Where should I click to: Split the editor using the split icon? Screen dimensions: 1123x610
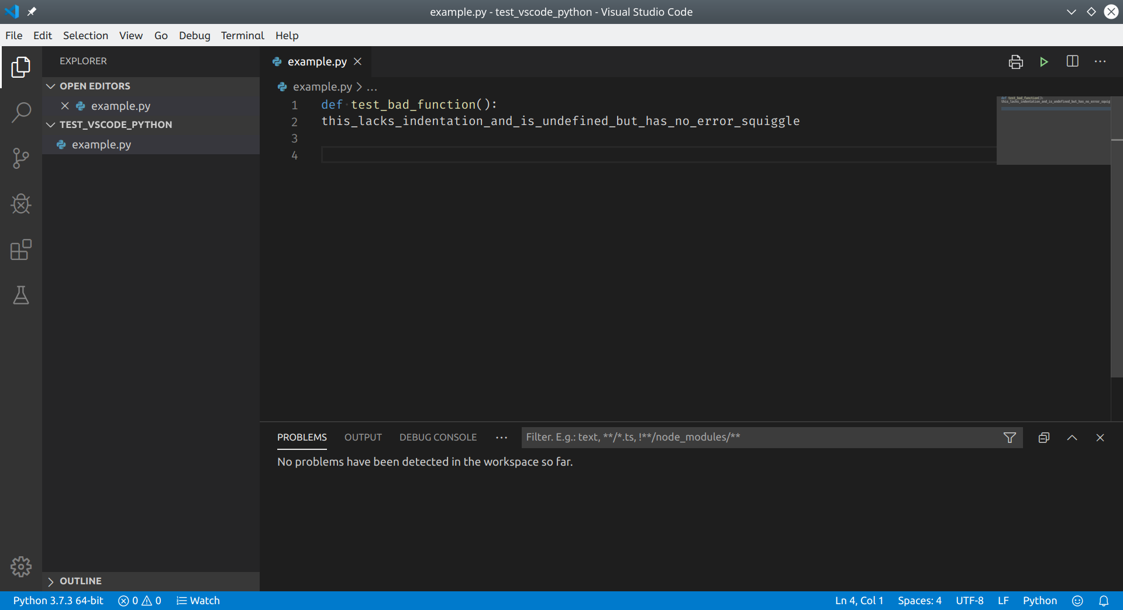(x=1072, y=61)
